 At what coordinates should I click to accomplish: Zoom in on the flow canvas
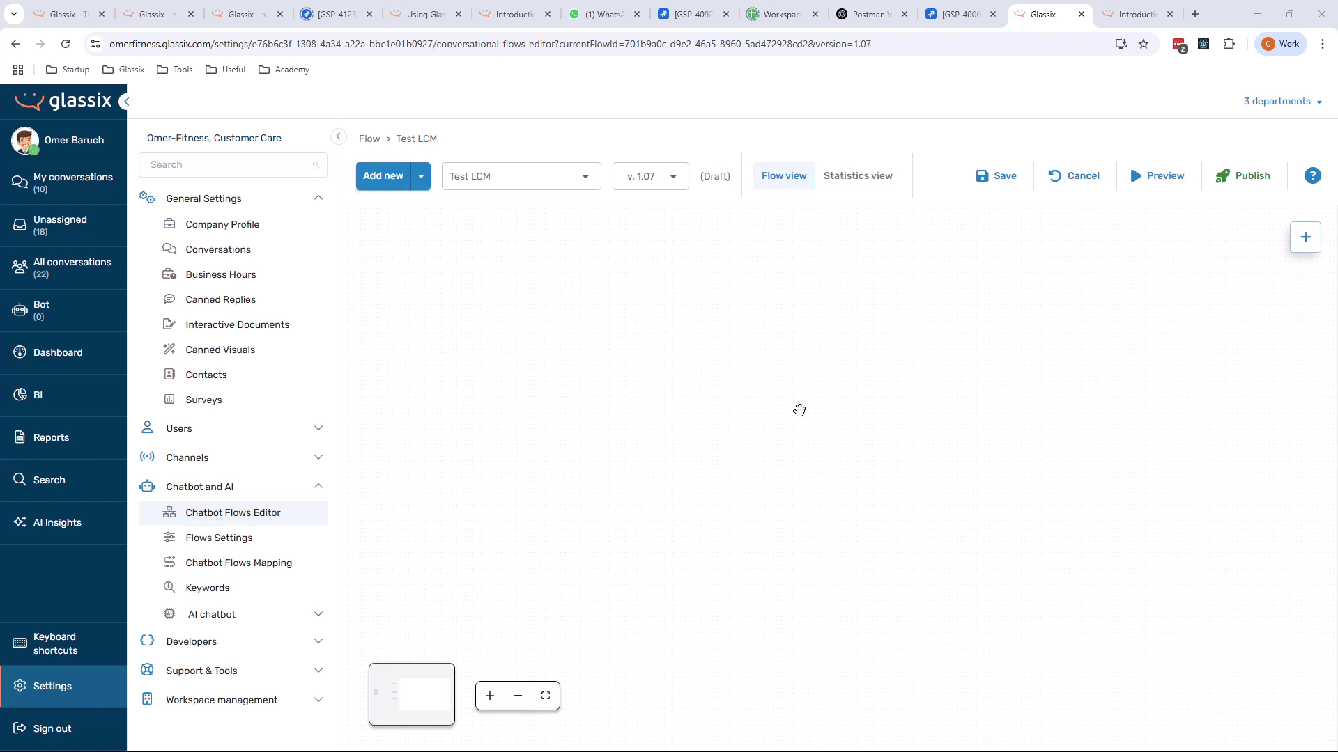490,696
